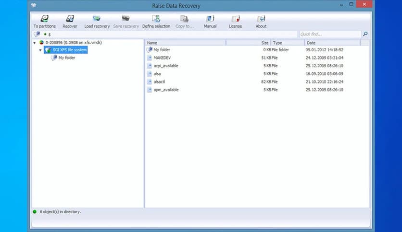Sort the list by Name column
The image size is (402, 232).
[x=185, y=43]
